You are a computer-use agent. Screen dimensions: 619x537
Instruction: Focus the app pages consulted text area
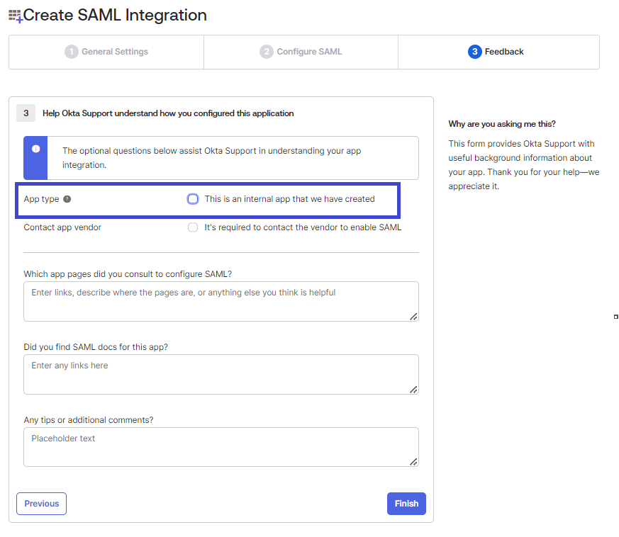[221, 301]
